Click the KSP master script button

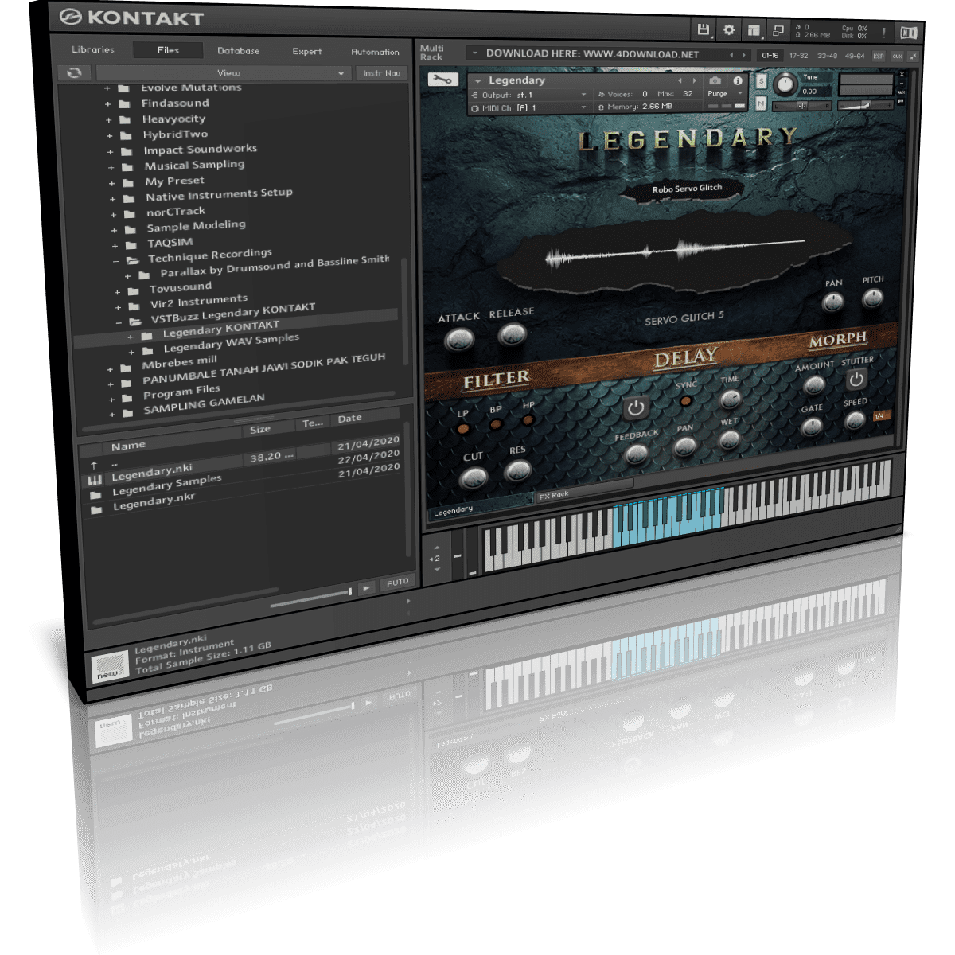879,57
